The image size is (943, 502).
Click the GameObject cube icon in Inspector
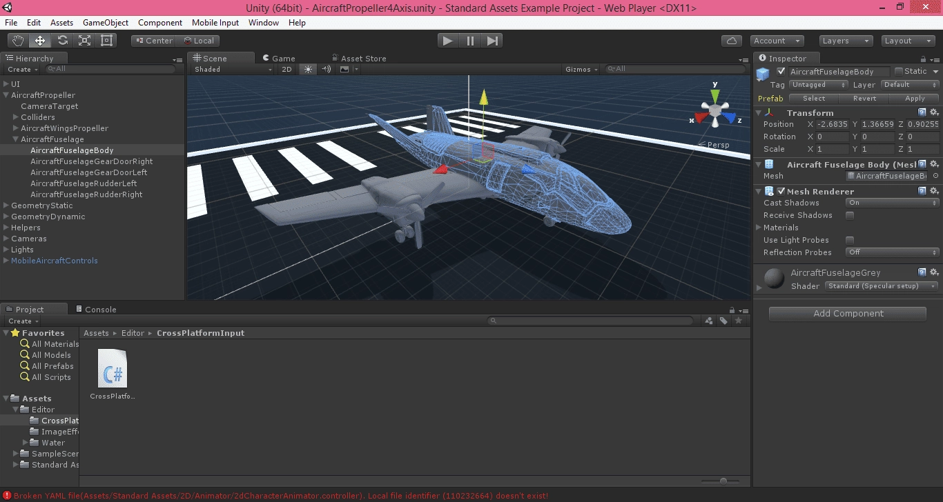click(763, 74)
